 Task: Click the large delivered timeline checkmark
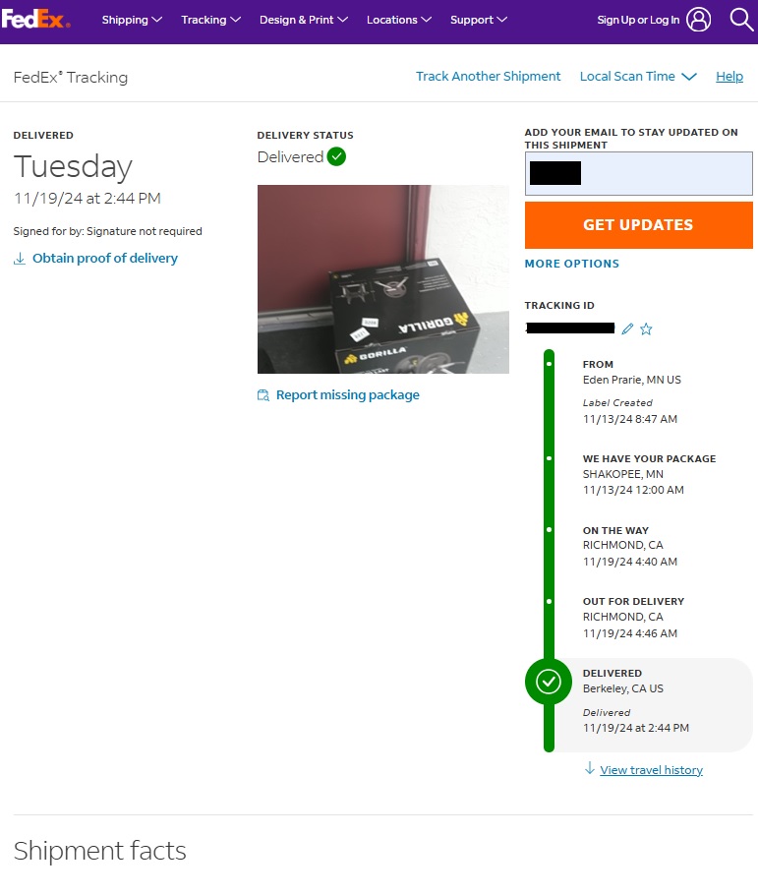coord(548,682)
